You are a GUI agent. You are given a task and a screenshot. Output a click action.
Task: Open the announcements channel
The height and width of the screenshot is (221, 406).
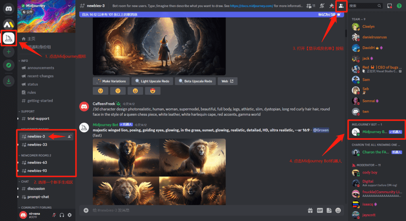[x=40, y=68]
